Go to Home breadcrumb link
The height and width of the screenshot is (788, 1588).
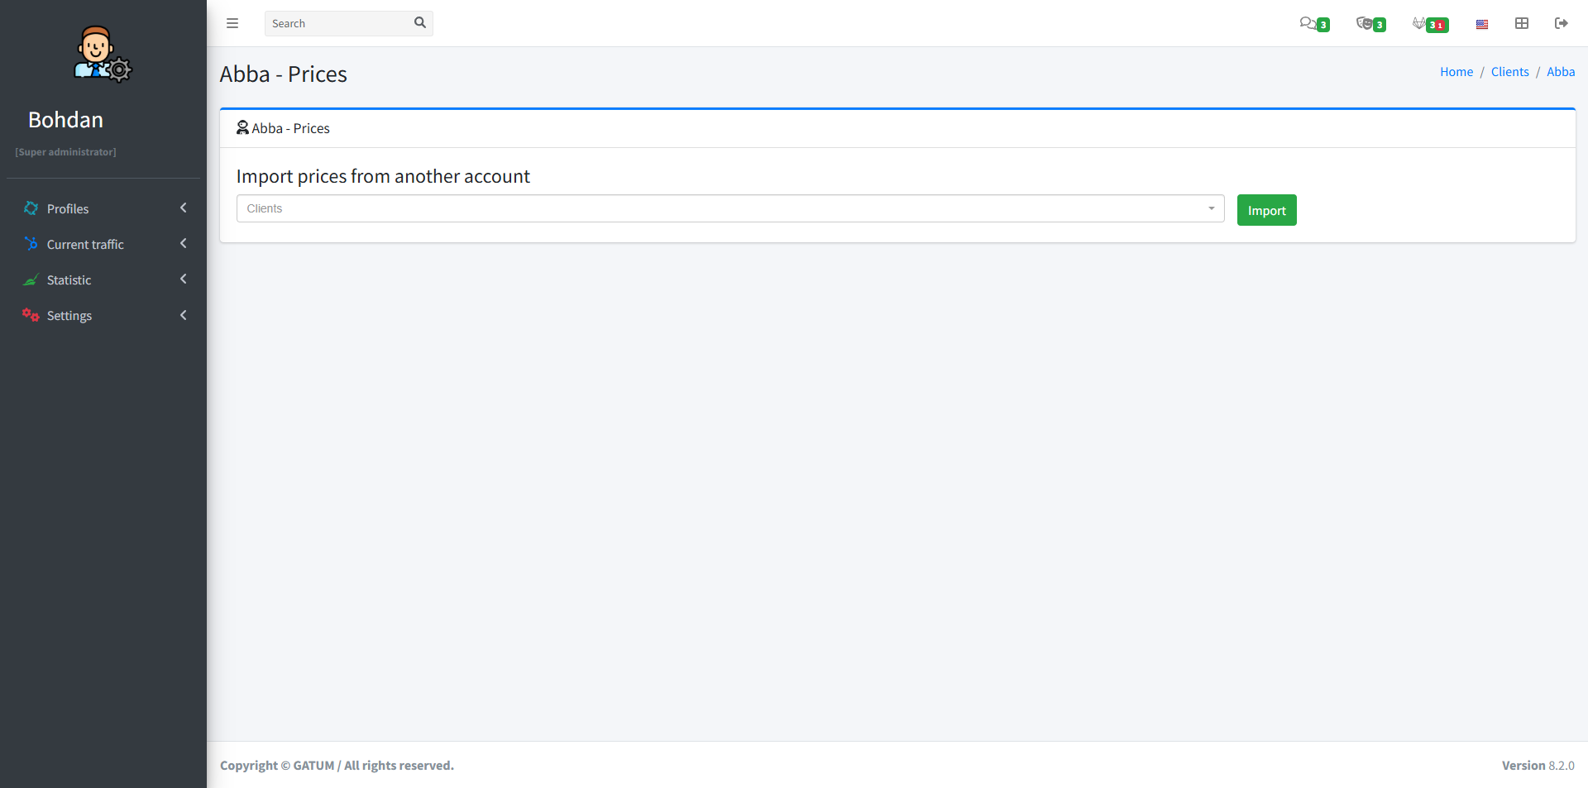(1456, 72)
